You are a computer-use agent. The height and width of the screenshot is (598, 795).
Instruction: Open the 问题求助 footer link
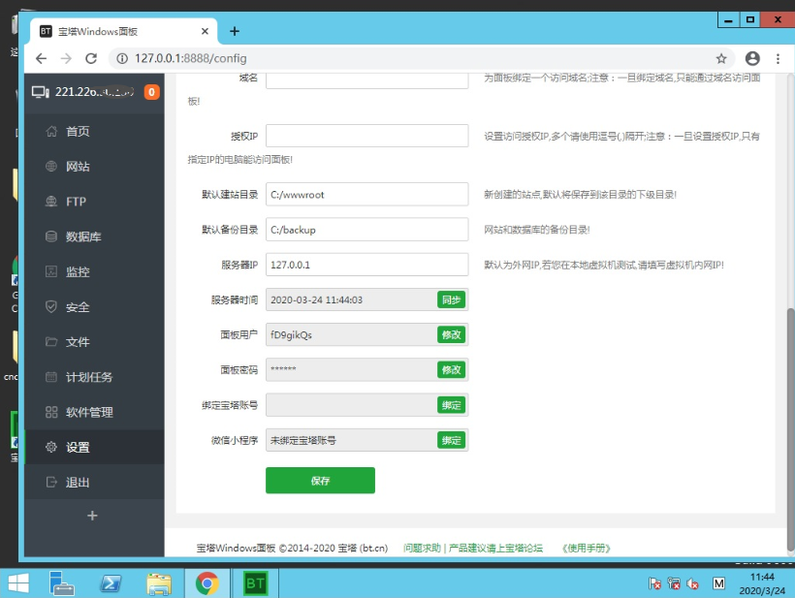tap(422, 548)
